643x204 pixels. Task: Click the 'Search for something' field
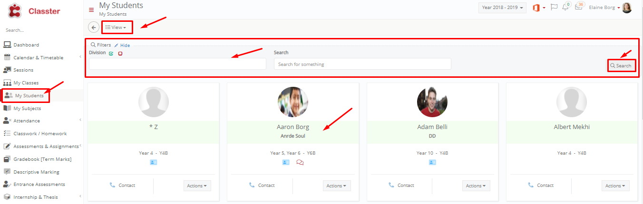[362, 64]
